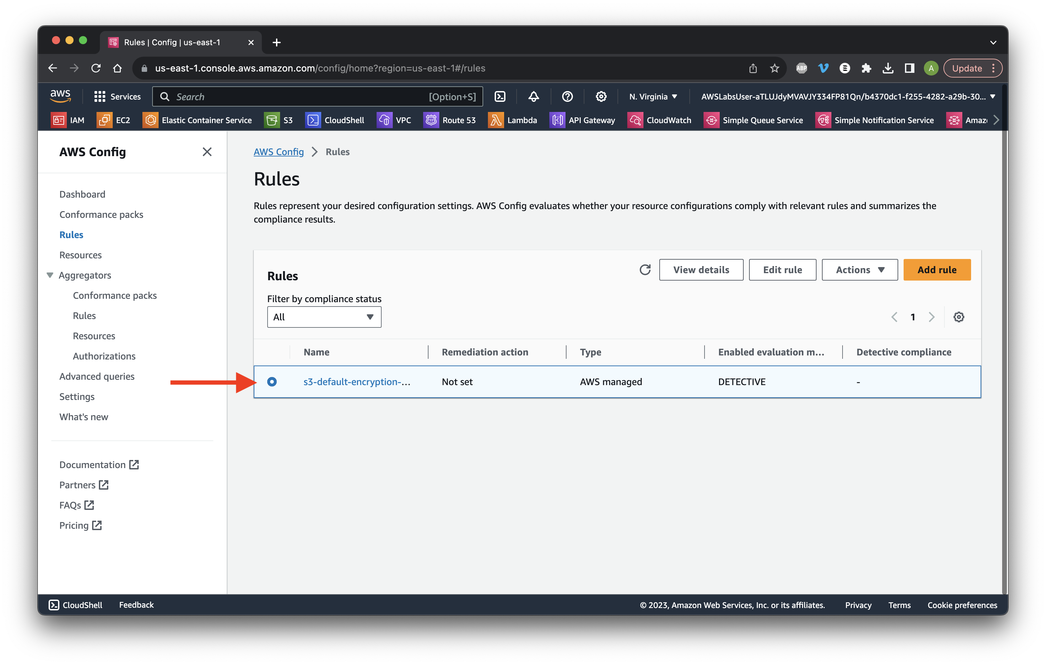This screenshot has height=665, width=1046.
Task: Reload the browser page
Action: pos(96,68)
